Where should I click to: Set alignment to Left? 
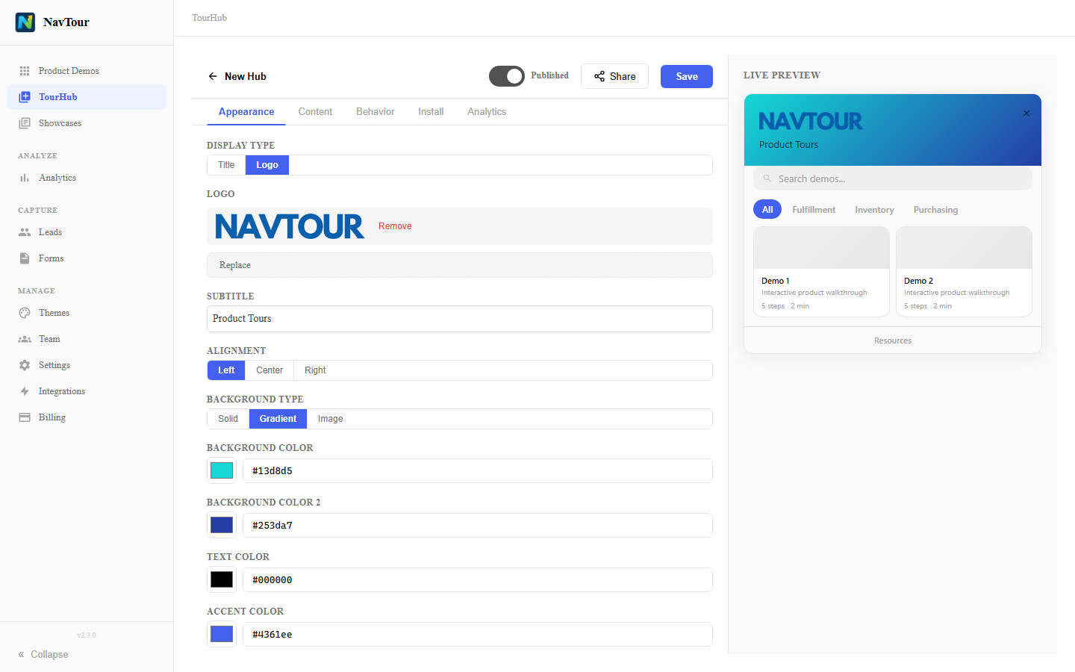coord(226,370)
